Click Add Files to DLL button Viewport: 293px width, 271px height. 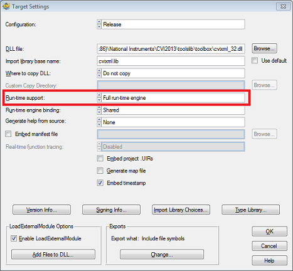pos(53,254)
